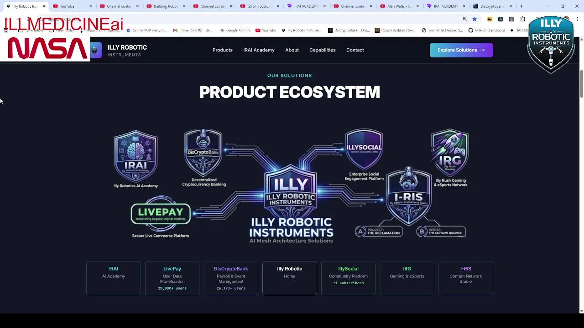Close the Alan Watts browser tab
The width and height of the screenshot is (584, 328).
418,6
